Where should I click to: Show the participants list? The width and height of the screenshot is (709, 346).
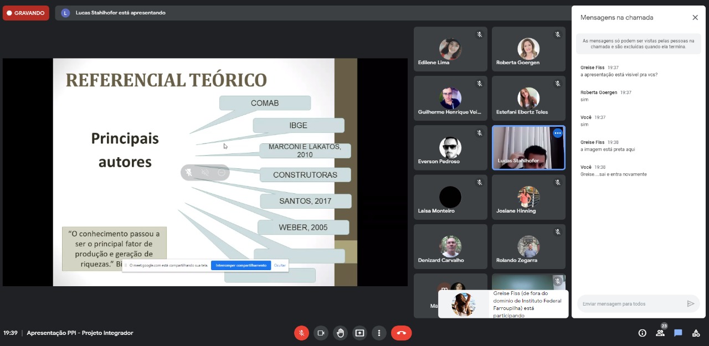click(x=660, y=333)
